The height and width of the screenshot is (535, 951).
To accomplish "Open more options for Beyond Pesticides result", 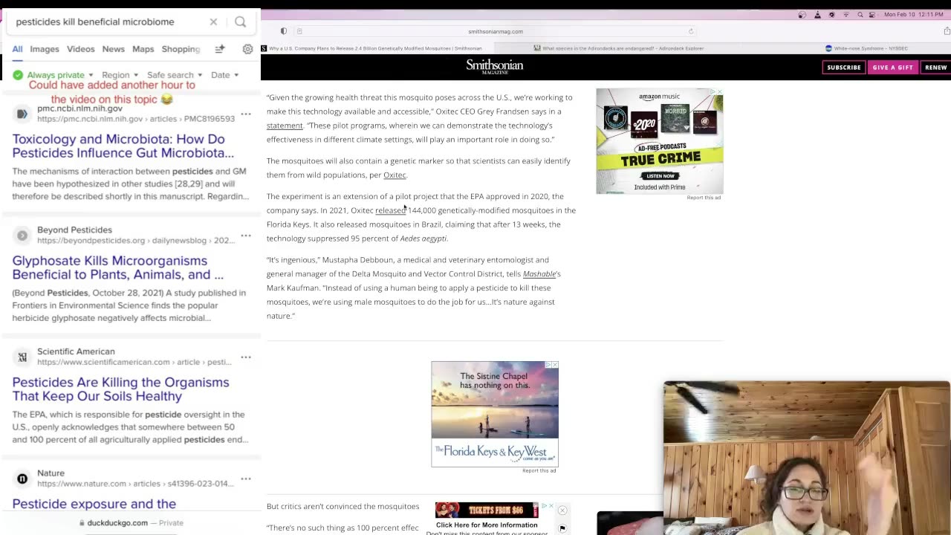I will (x=246, y=235).
